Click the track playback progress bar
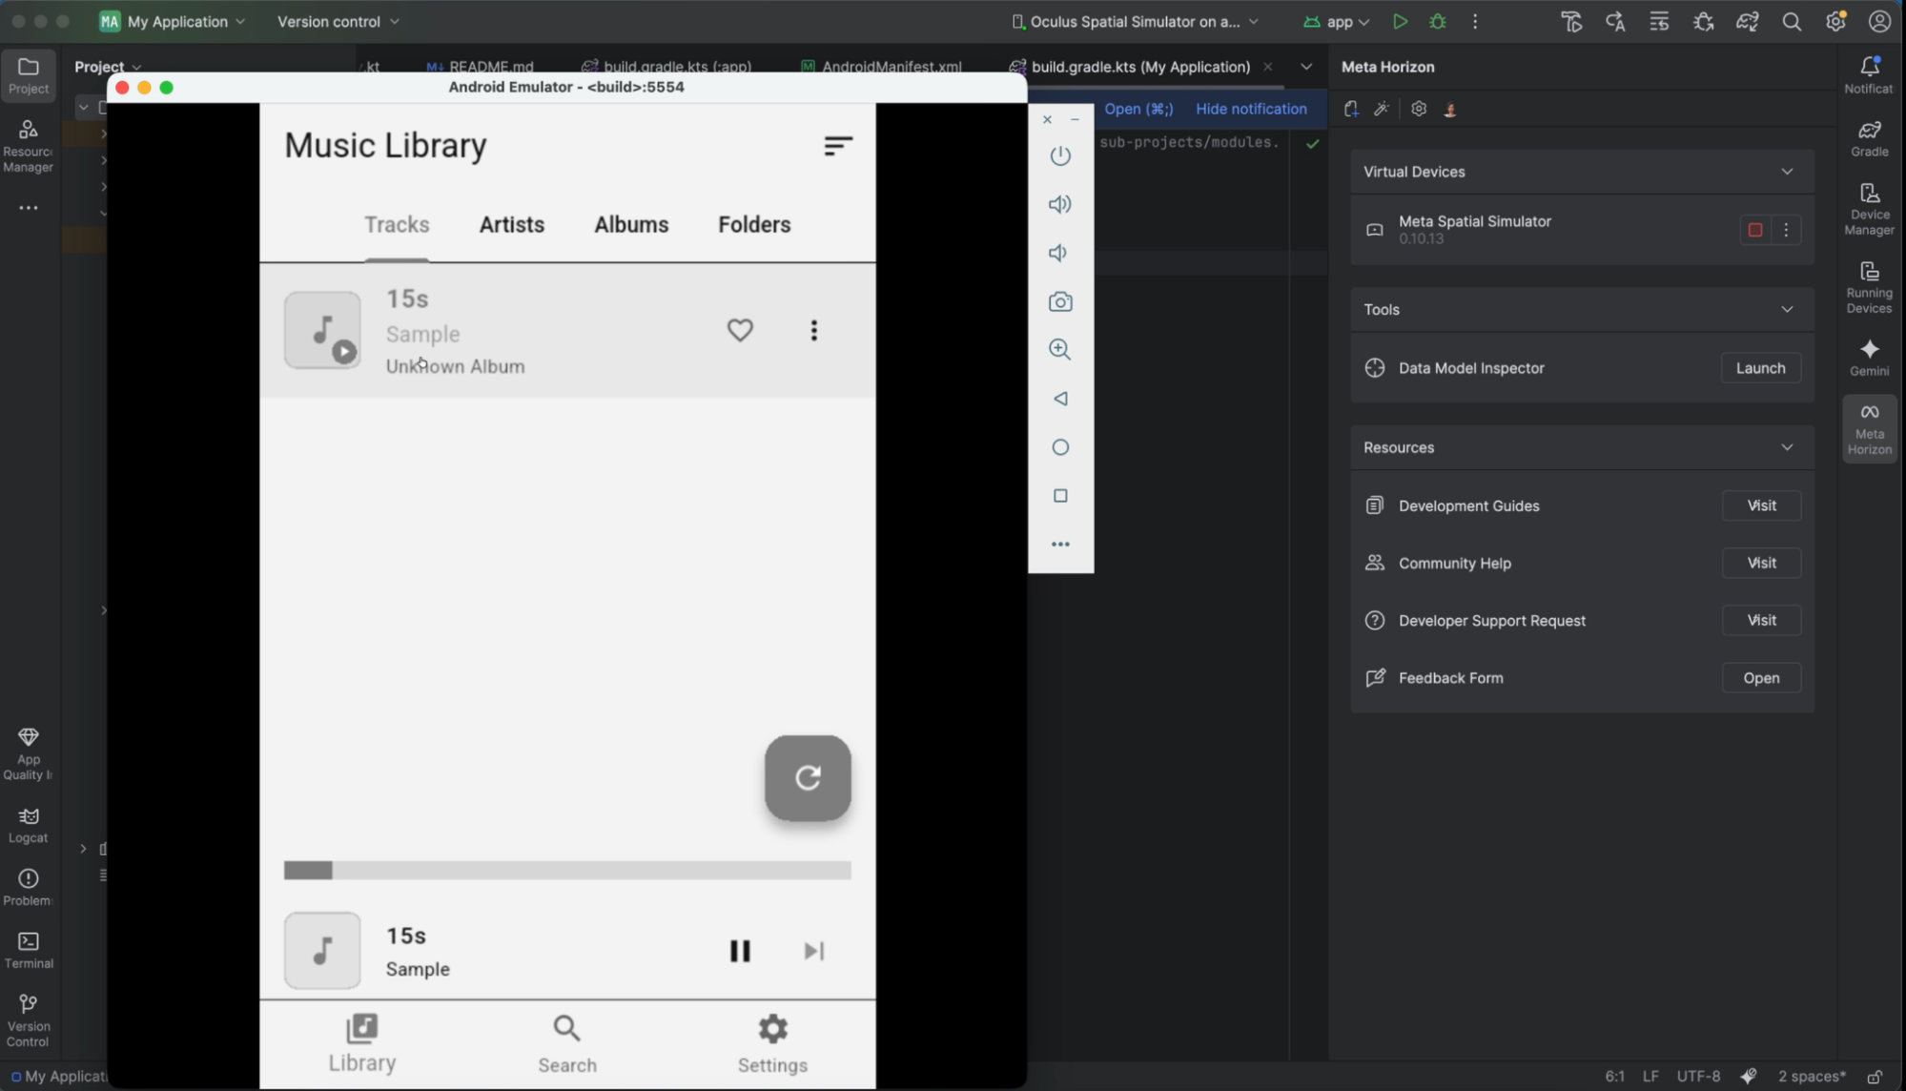1906x1091 pixels. coord(567,871)
